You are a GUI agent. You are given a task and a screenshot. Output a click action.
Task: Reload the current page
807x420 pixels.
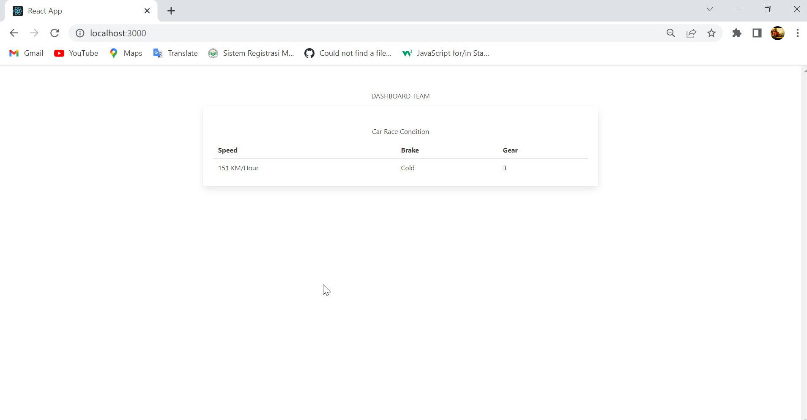(55, 33)
